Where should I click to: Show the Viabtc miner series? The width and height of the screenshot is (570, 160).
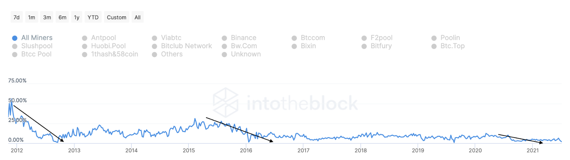pyautogui.click(x=167, y=38)
